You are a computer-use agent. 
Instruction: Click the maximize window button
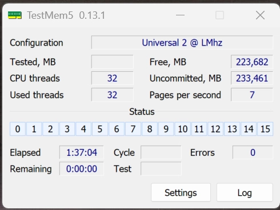point(219,15)
